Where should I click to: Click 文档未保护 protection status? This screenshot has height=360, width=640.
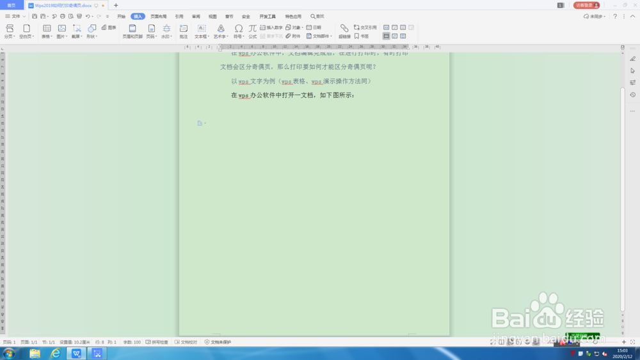[218, 342]
